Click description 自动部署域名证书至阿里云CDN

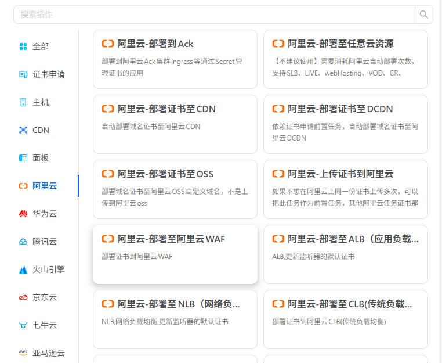151,127
